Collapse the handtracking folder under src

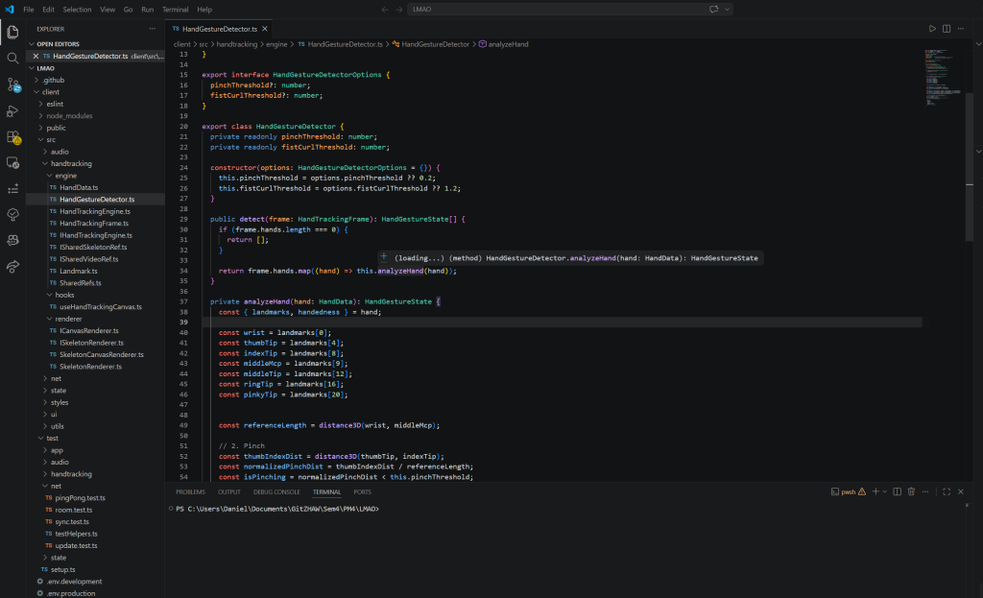tap(71, 163)
